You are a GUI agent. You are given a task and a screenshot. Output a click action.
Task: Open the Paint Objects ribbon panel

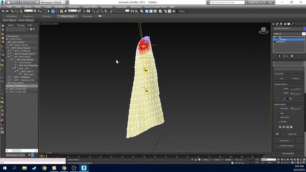[10, 20]
